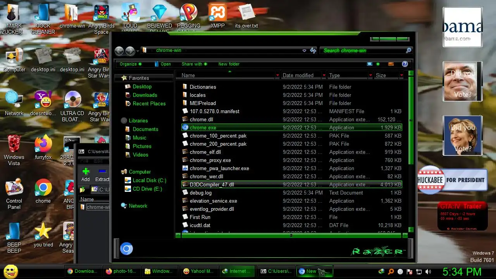Open ULTRA CD BLOAT disc desktop icon
Image resolution: width=496 pixels, height=279 pixels.
[x=72, y=100]
